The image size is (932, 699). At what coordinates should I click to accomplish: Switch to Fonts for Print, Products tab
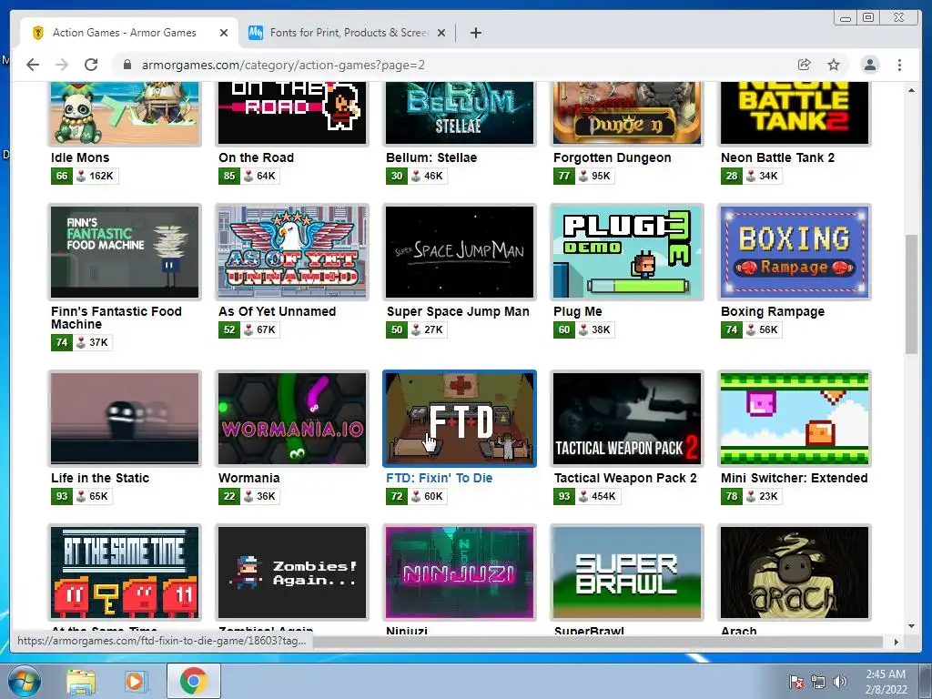pyautogui.click(x=349, y=33)
